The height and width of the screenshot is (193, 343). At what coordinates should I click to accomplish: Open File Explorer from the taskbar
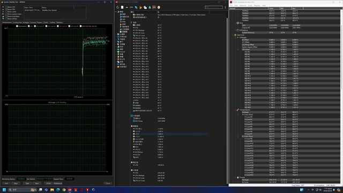click(x=52, y=190)
